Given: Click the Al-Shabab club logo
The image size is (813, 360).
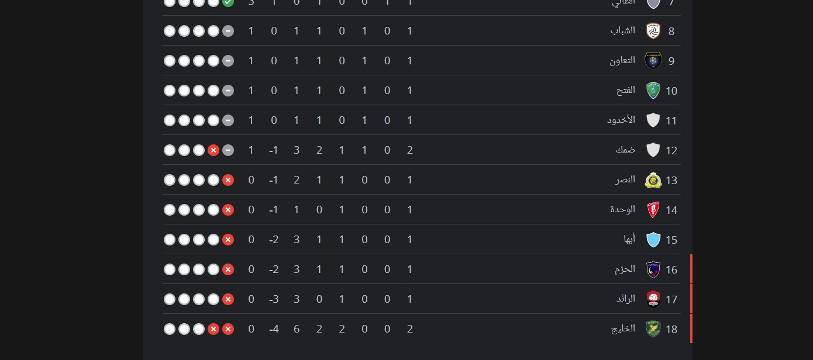Looking at the screenshot, I should [x=653, y=31].
